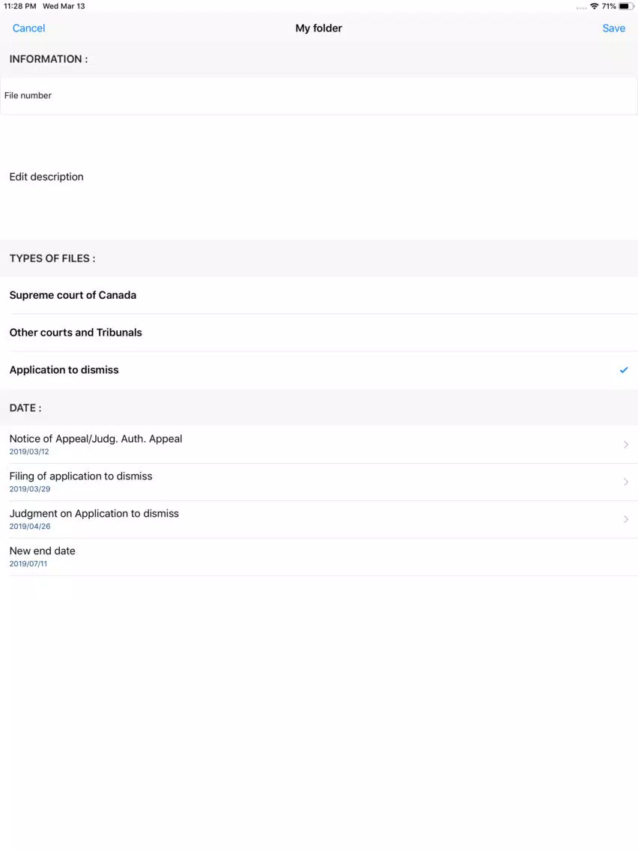Select Application to dismiss file type
638x851 pixels.
(x=319, y=370)
